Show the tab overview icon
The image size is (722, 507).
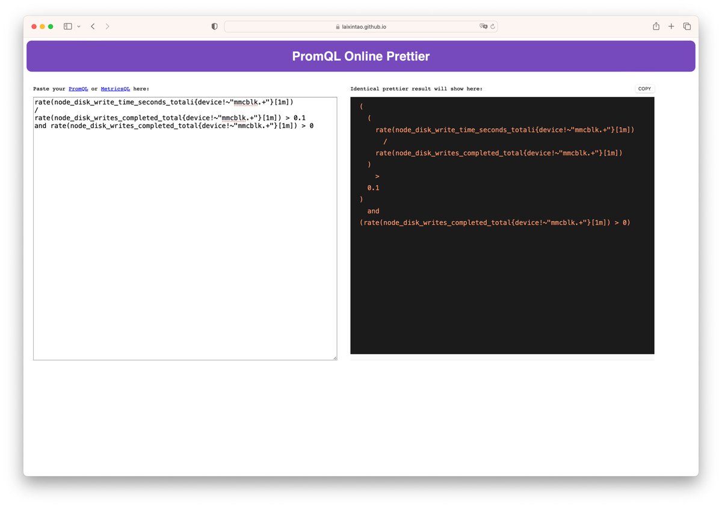[x=687, y=26]
